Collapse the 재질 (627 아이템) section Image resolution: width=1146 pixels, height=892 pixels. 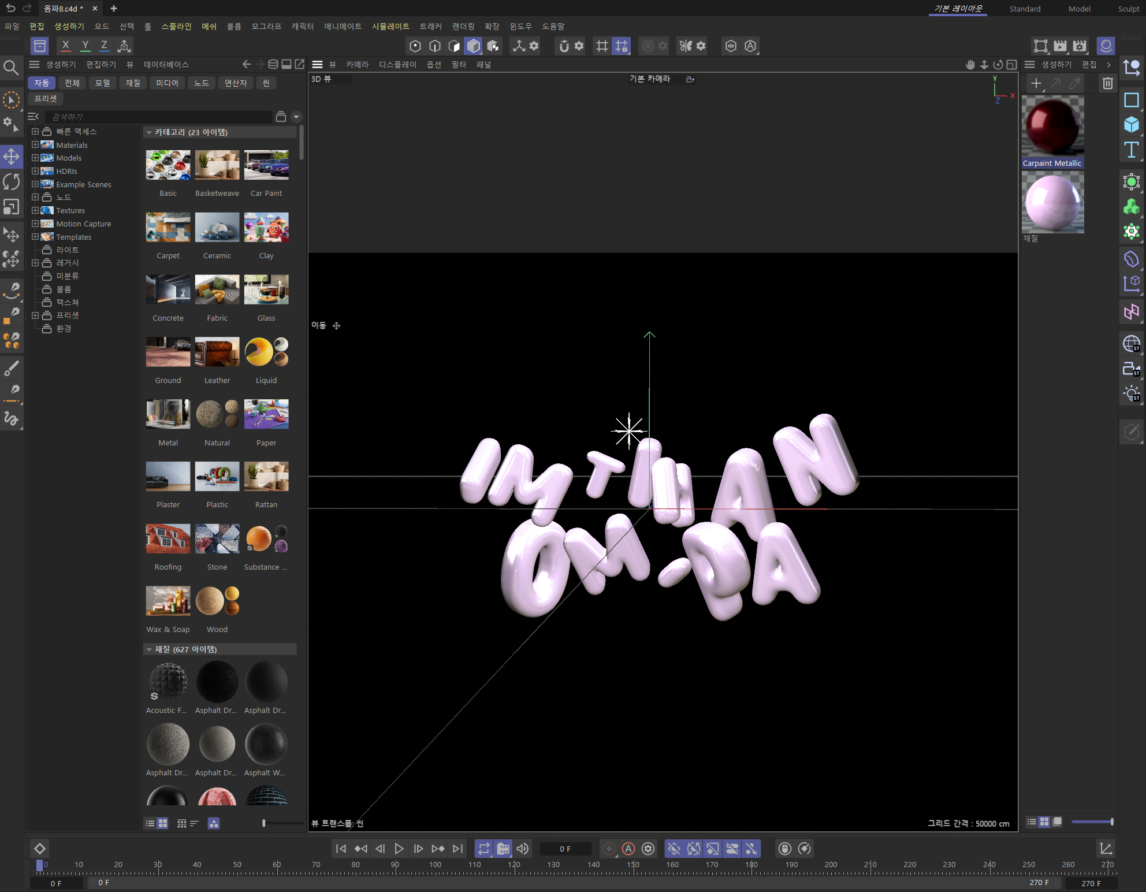tap(149, 649)
